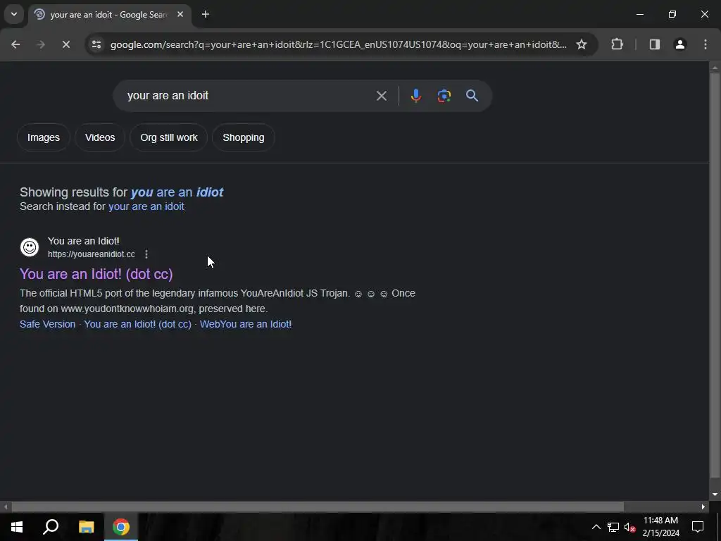Search instead for your are an idoit
The width and height of the screenshot is (721, 541).
pyautogui.click(x=146, y=206)
